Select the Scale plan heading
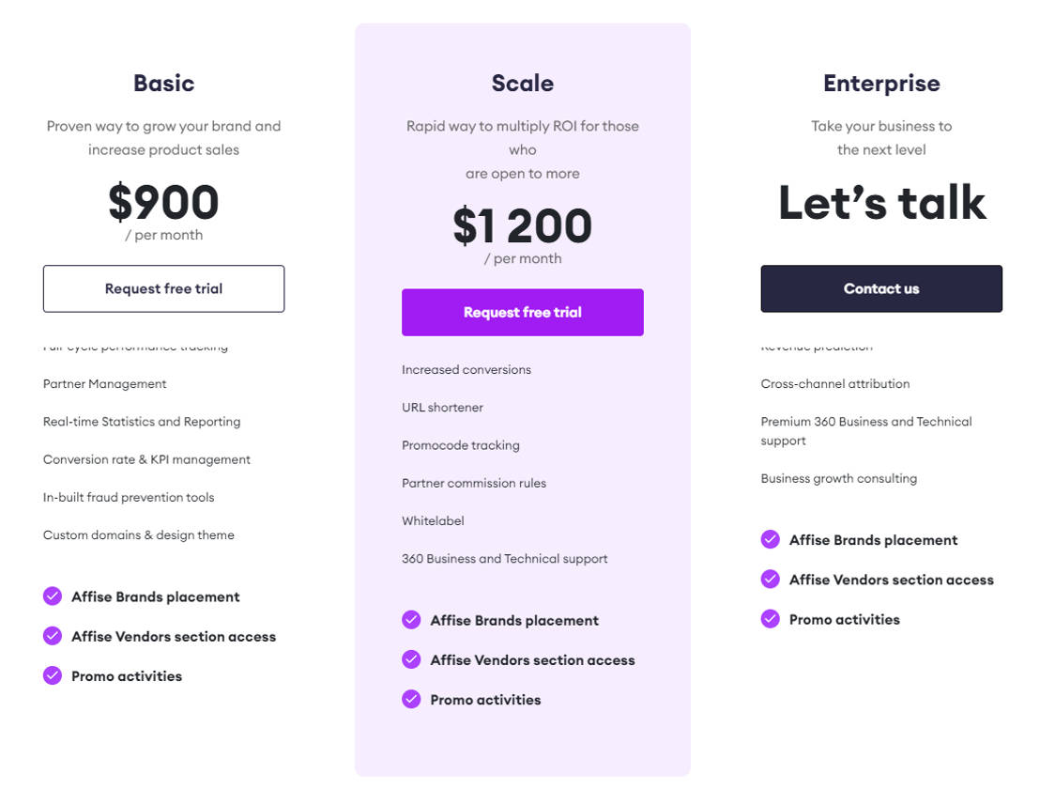Image resolution: width=1040 pixels, height=805 pixels. [523, 83]
